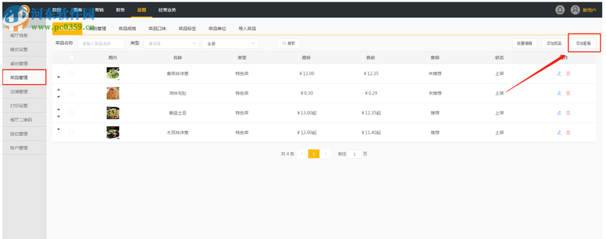The height and width of the screenshot is (239, 606).
Task: Open 桌台管理 in the sidebar
Action: coord(24,64)
